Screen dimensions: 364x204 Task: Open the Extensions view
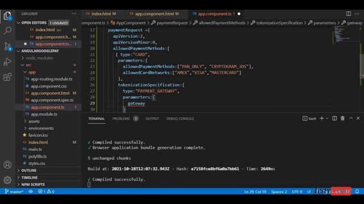(7, 77)
